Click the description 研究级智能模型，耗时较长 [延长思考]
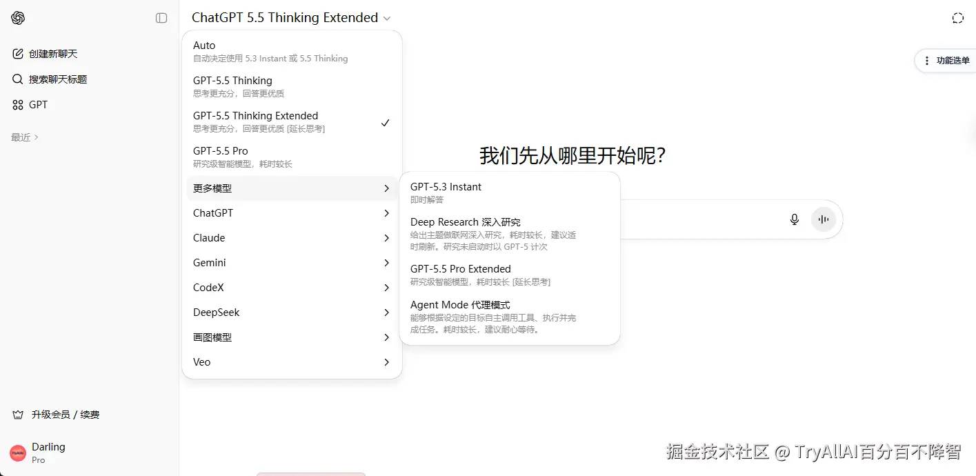Image resolution: width=976 pixels, height=476 pixels. click(480, 282)
